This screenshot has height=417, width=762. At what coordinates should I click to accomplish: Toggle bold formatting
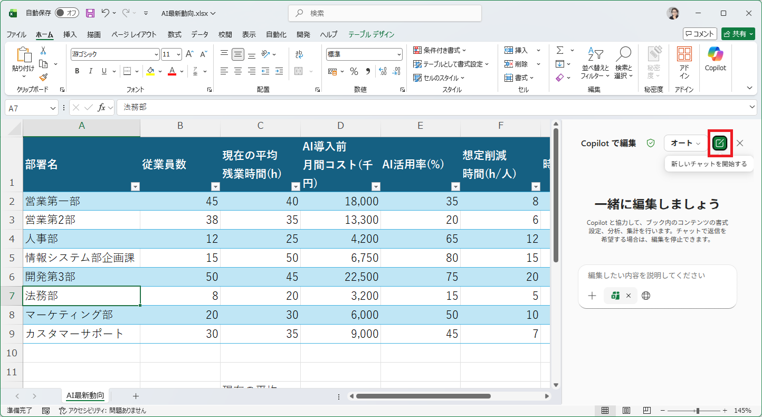click(77, 71)
